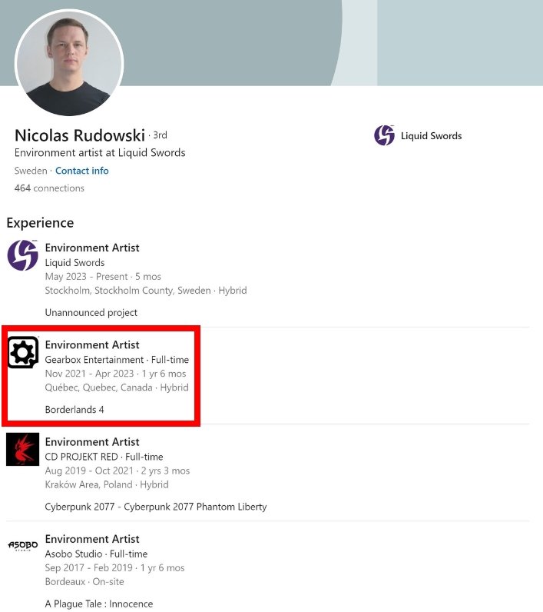Click the Liquid Swords logo beside the profile name
This screenshot has height=612, width=543.
coord(384,136)
